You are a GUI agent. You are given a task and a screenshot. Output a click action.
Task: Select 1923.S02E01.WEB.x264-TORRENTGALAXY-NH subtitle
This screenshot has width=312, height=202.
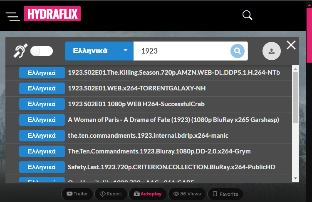[137, 88]
